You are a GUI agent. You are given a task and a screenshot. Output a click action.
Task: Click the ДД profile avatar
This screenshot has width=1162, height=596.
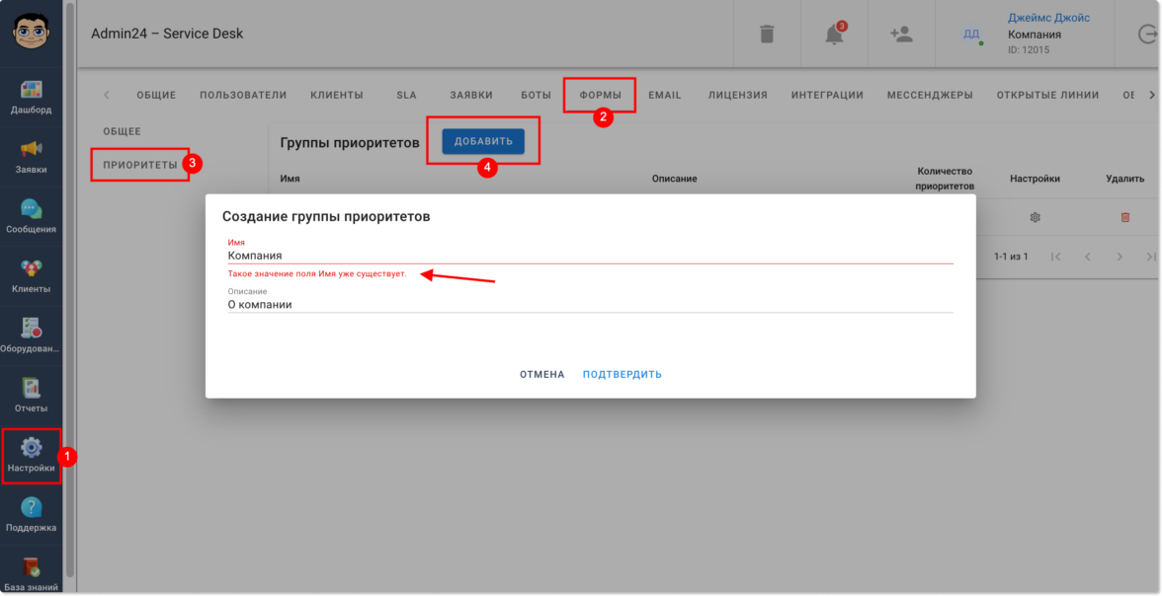coord(971,35)
